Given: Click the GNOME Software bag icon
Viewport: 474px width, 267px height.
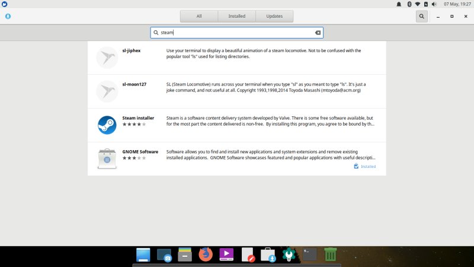Looking at the screenshot, I should click(107, 158).
